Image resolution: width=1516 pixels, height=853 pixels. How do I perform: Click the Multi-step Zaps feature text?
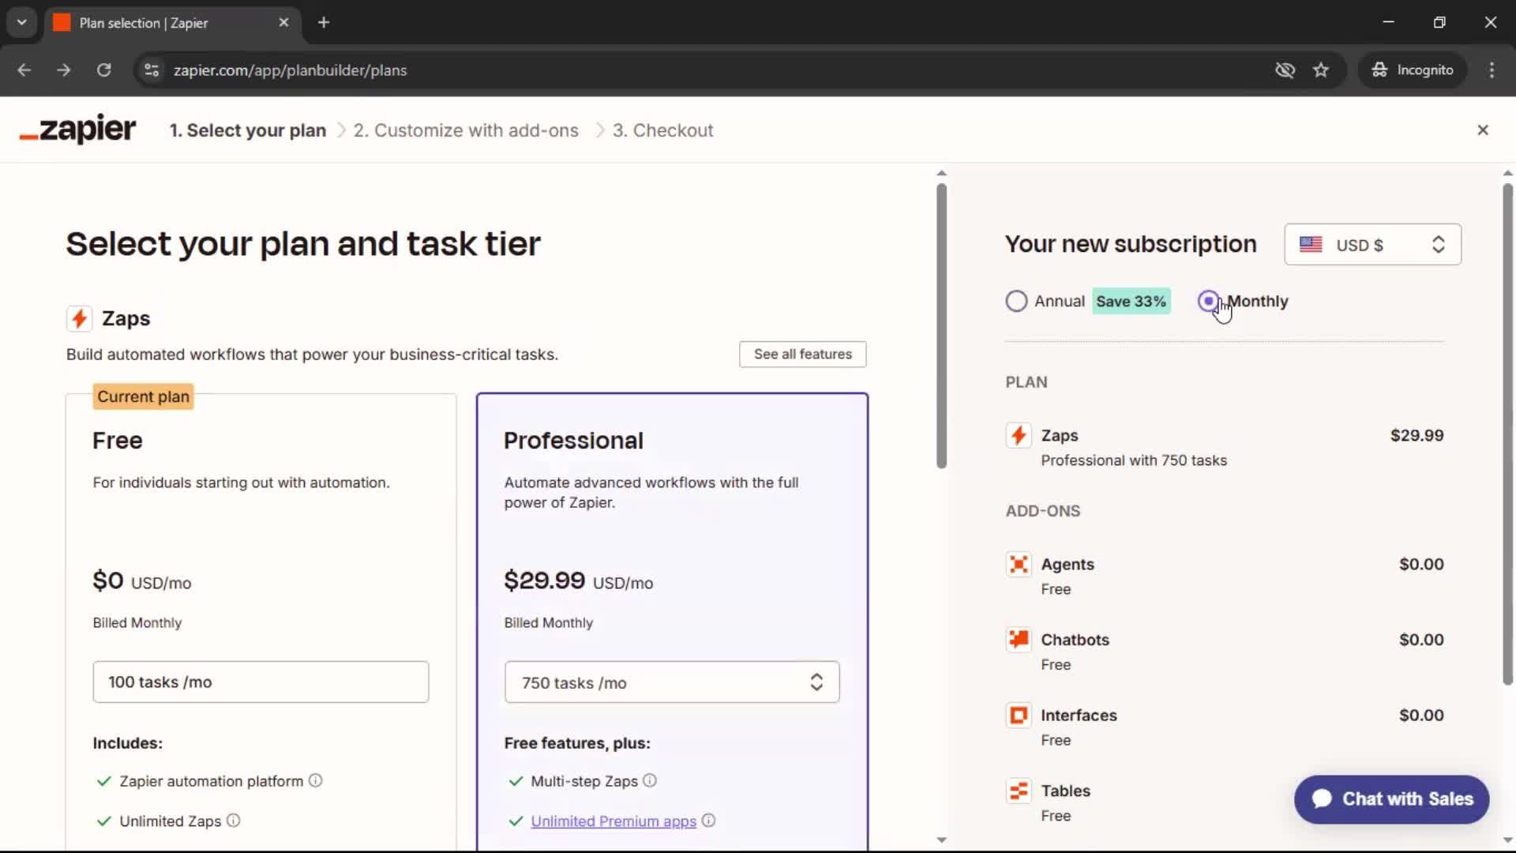coord(584,781)
